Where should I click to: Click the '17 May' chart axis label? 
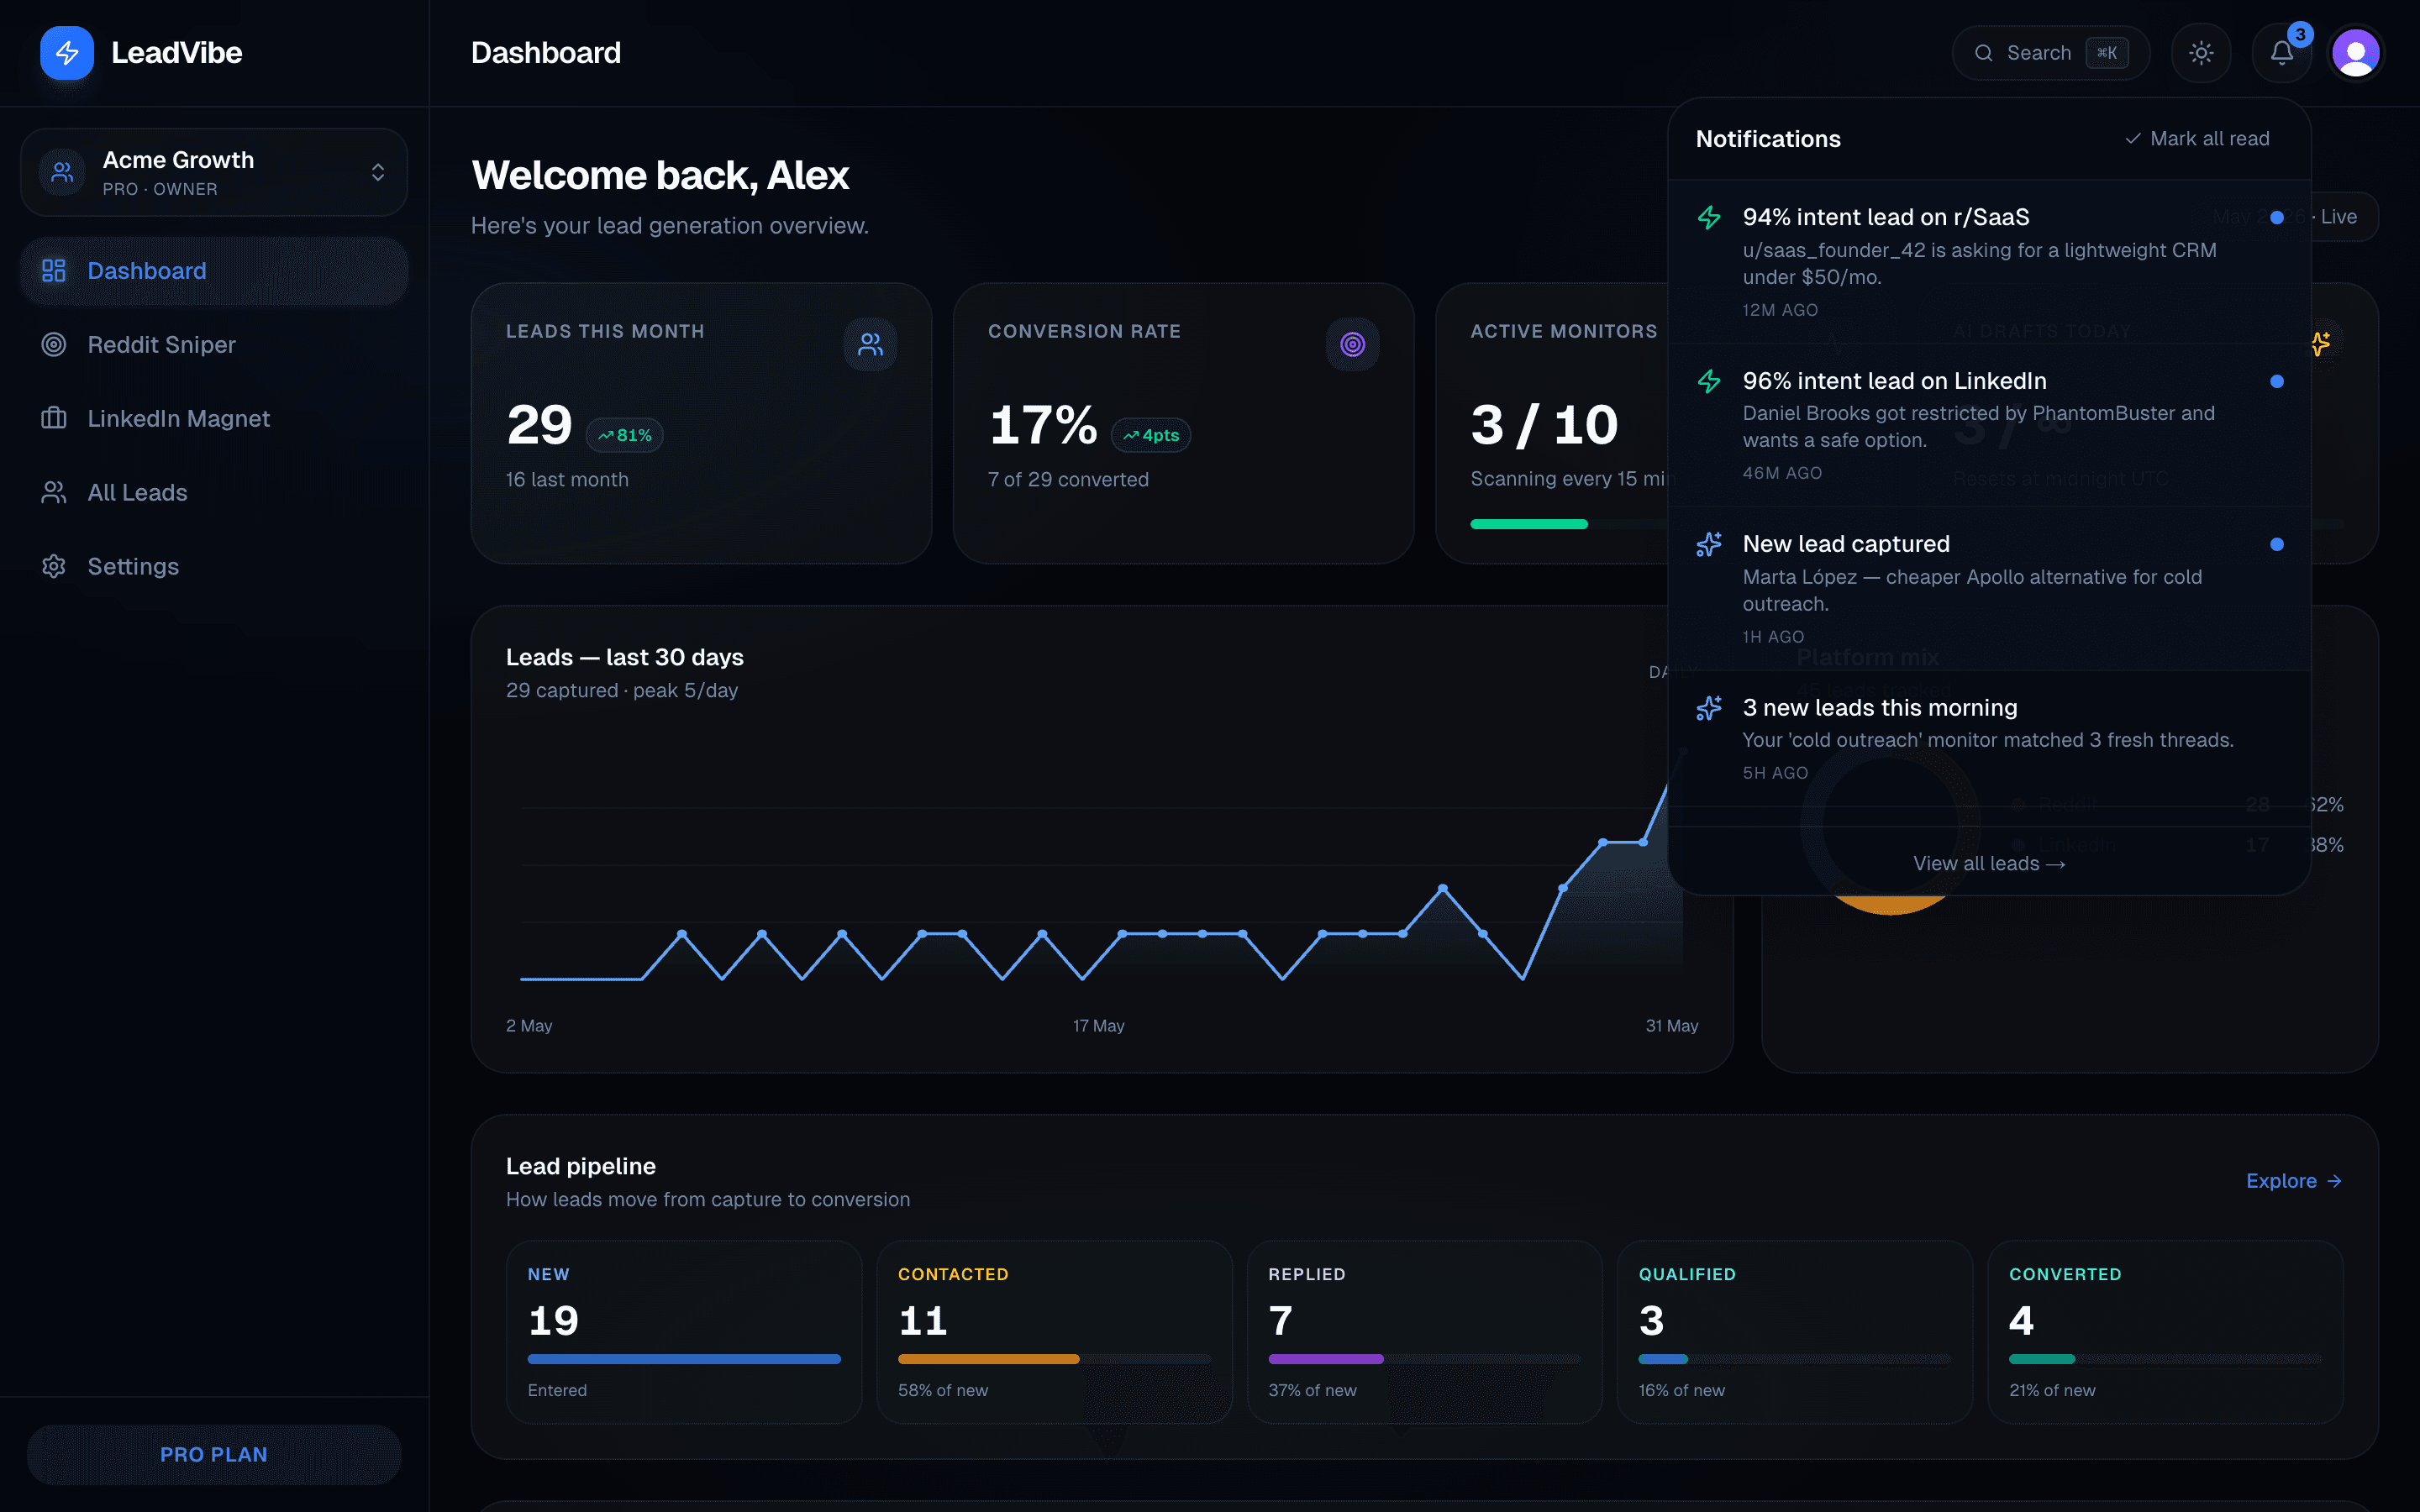(1098, 1026)
